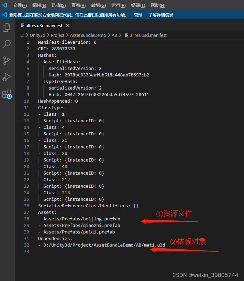Click the AssetBundleDemo breadcrumb segment
This screenshot has width=244, height=281.
coord(88,35)
